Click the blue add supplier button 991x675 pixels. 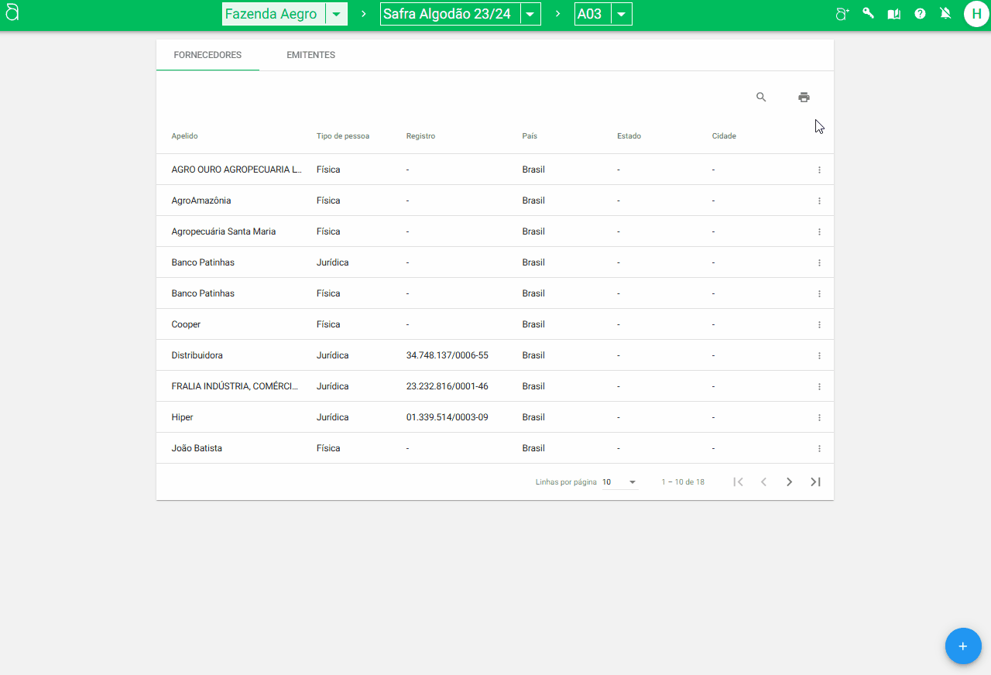(x=963, y=646)
